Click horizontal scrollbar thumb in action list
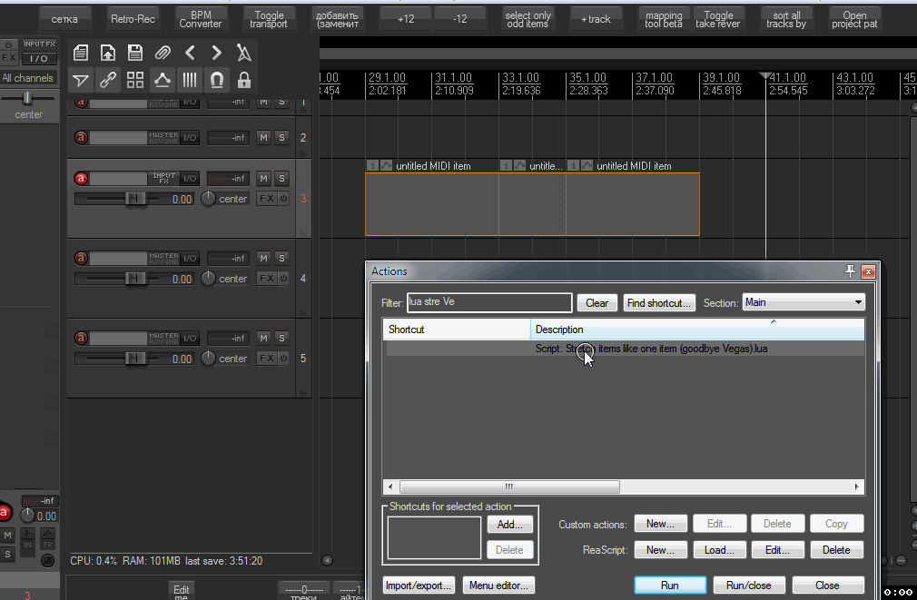The height and width of the screenshot is (600, 917). point(509,487)
